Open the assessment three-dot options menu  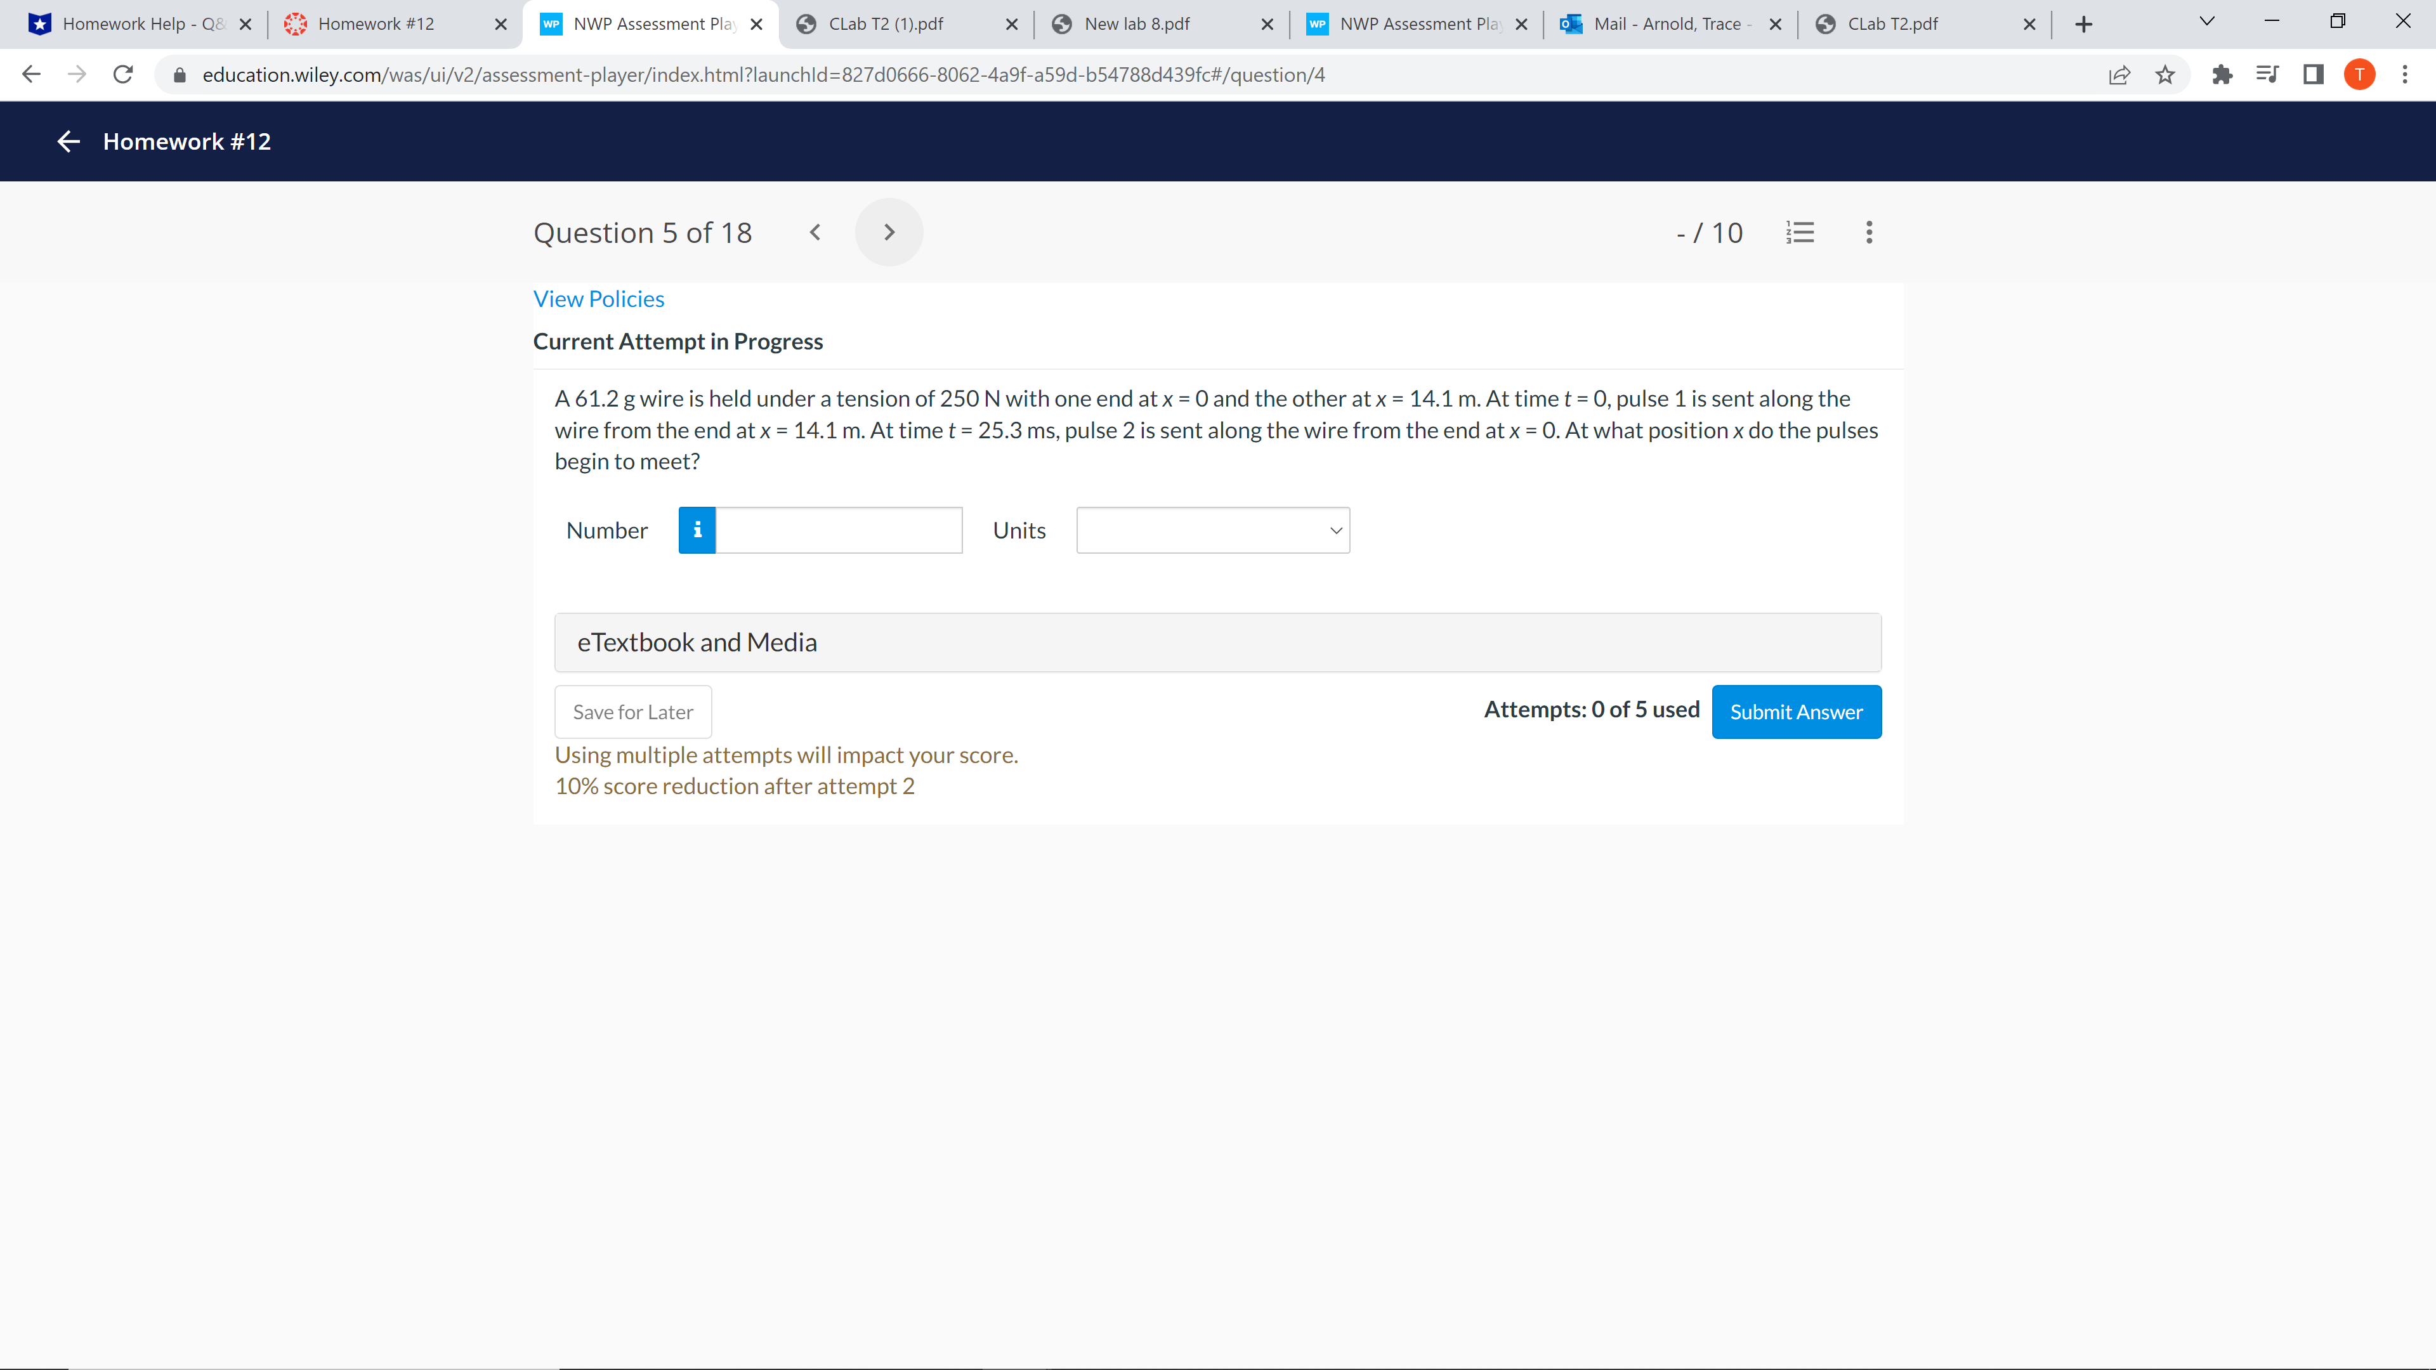tap(1868, 233)
